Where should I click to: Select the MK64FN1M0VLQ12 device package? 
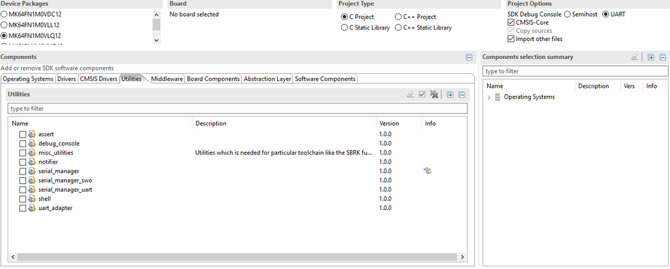coord(4,36)
